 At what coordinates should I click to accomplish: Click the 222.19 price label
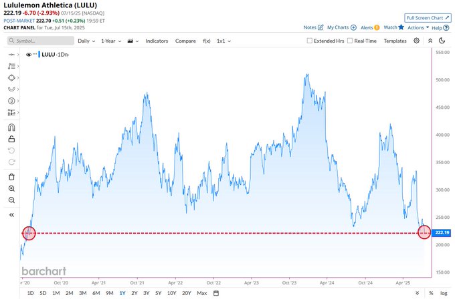tap(442, 232)
